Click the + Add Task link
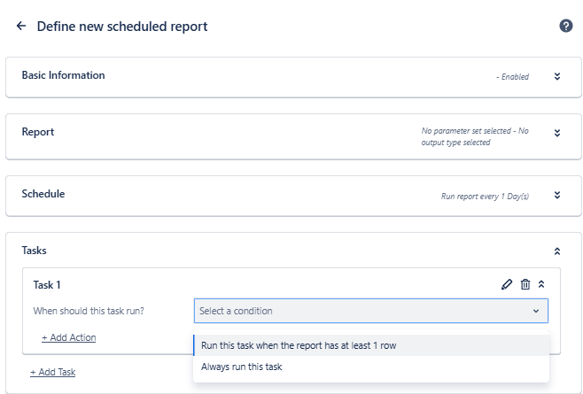This screenshot has width=583, height=394. click(x=52, y=372)
